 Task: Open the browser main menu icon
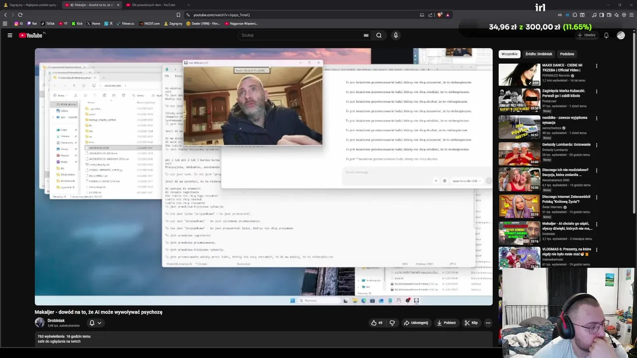pyautogui.click(x=632, y=15)
